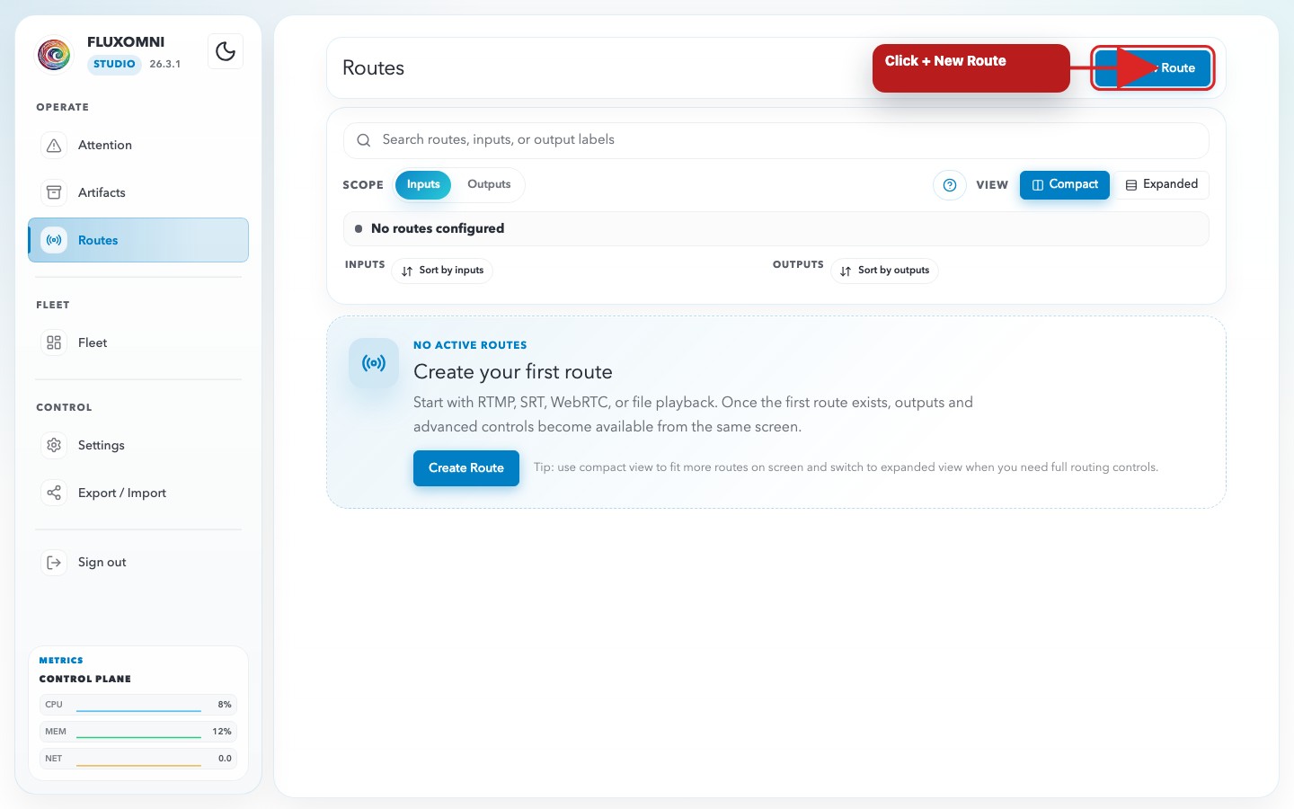Switch to Compact view
This screenshot has width=1294, height=809.
1065,184
